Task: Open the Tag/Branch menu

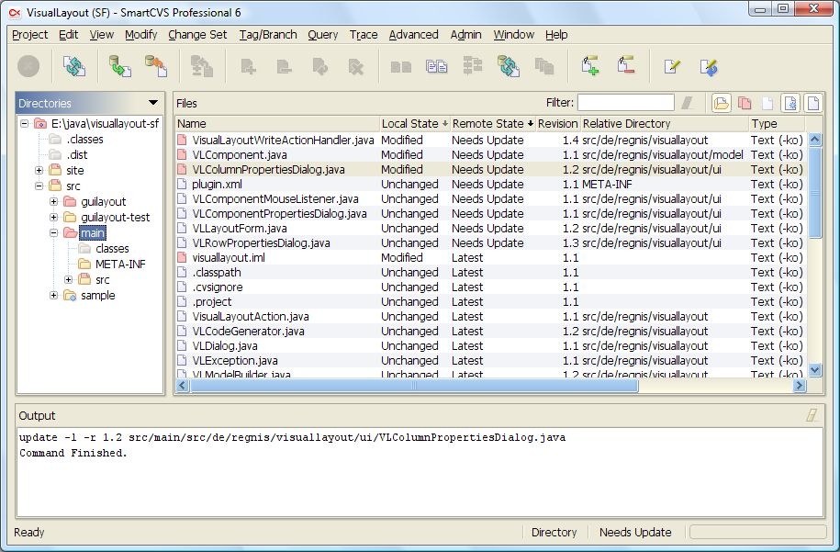Action: (x=267, y=35)
